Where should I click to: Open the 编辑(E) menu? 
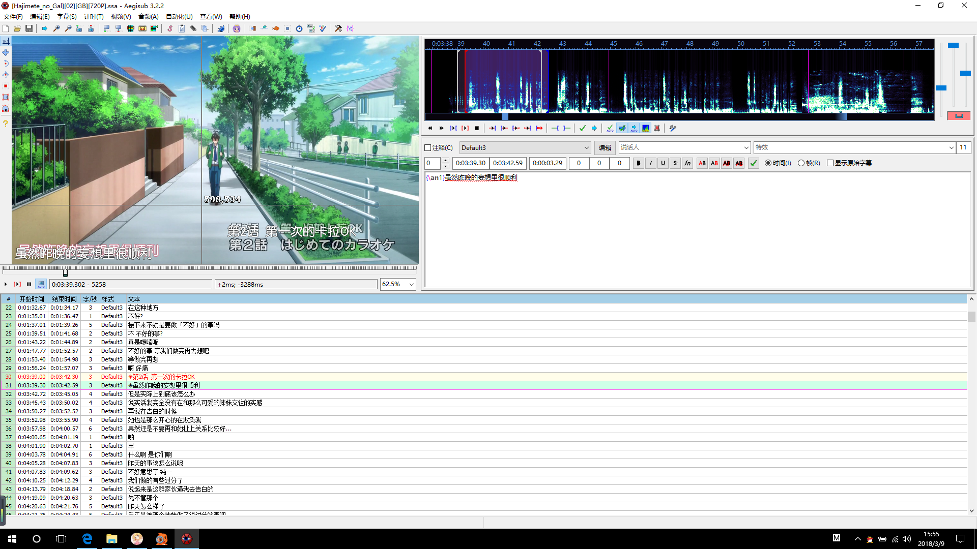pos(40,17)
